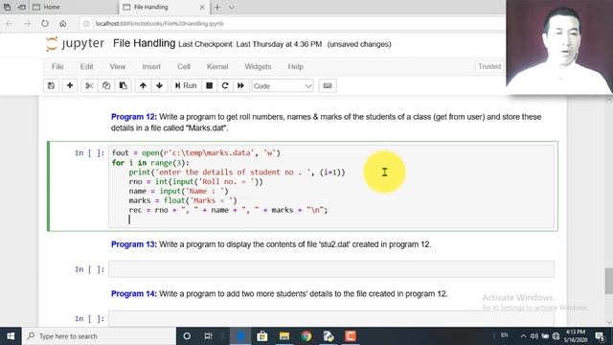Click the open() line of code
Image resolution: width=613 pixels, height=345 pixels.
coord(196,153)
